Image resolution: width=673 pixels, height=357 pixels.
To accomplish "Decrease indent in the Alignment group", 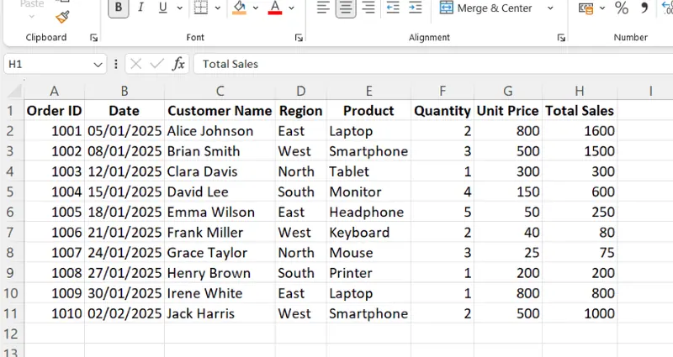I will click(392, 8).
